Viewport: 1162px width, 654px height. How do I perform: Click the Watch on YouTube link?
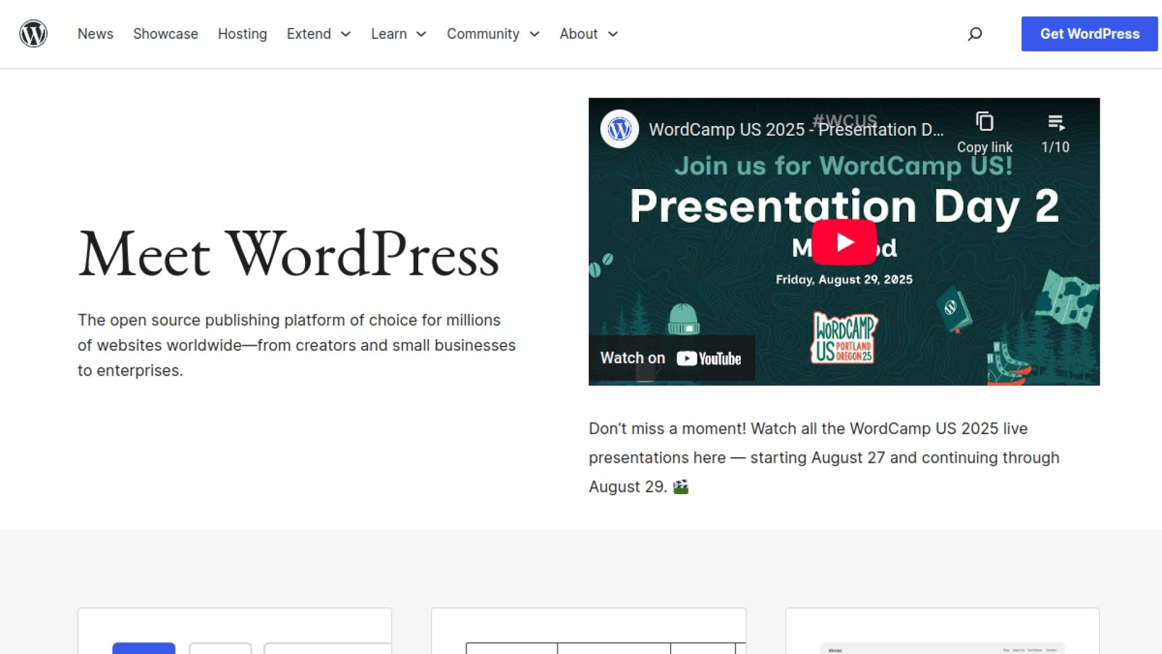[671, 358]
